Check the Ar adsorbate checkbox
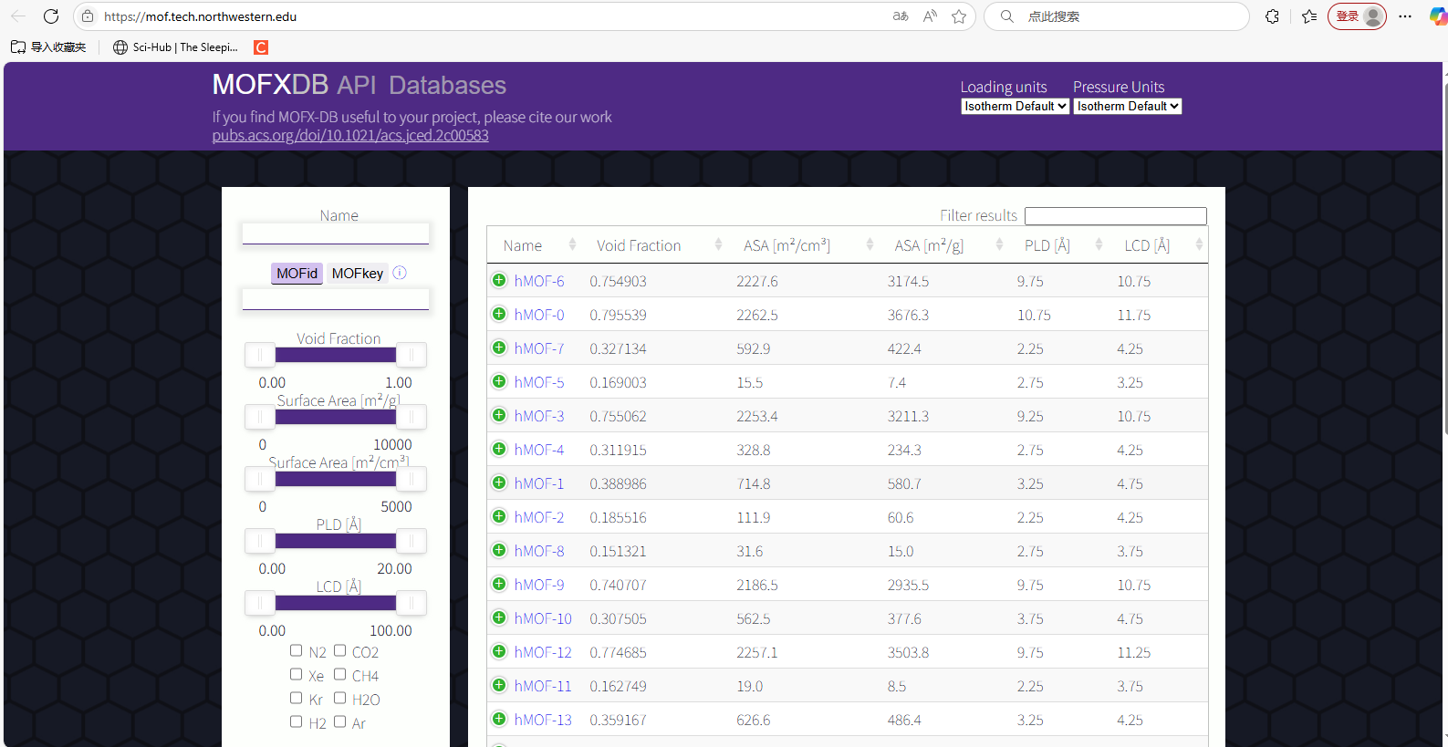Viewport: 1448px width, 747px height. pos(339,721)
